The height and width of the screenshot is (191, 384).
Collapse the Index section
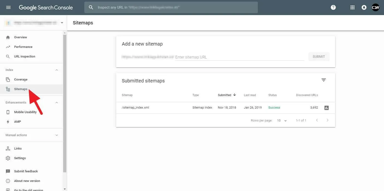(57, 70)
